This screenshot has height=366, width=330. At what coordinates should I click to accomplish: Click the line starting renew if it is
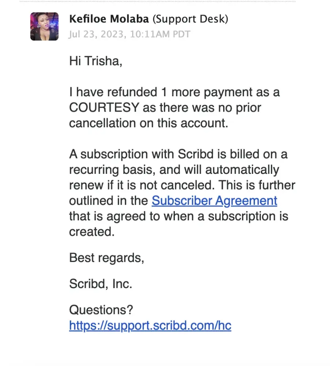(182, 185)
